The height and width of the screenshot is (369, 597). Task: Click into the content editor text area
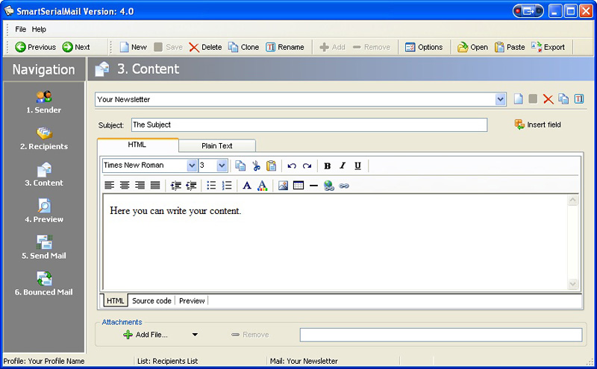(335, 242)
